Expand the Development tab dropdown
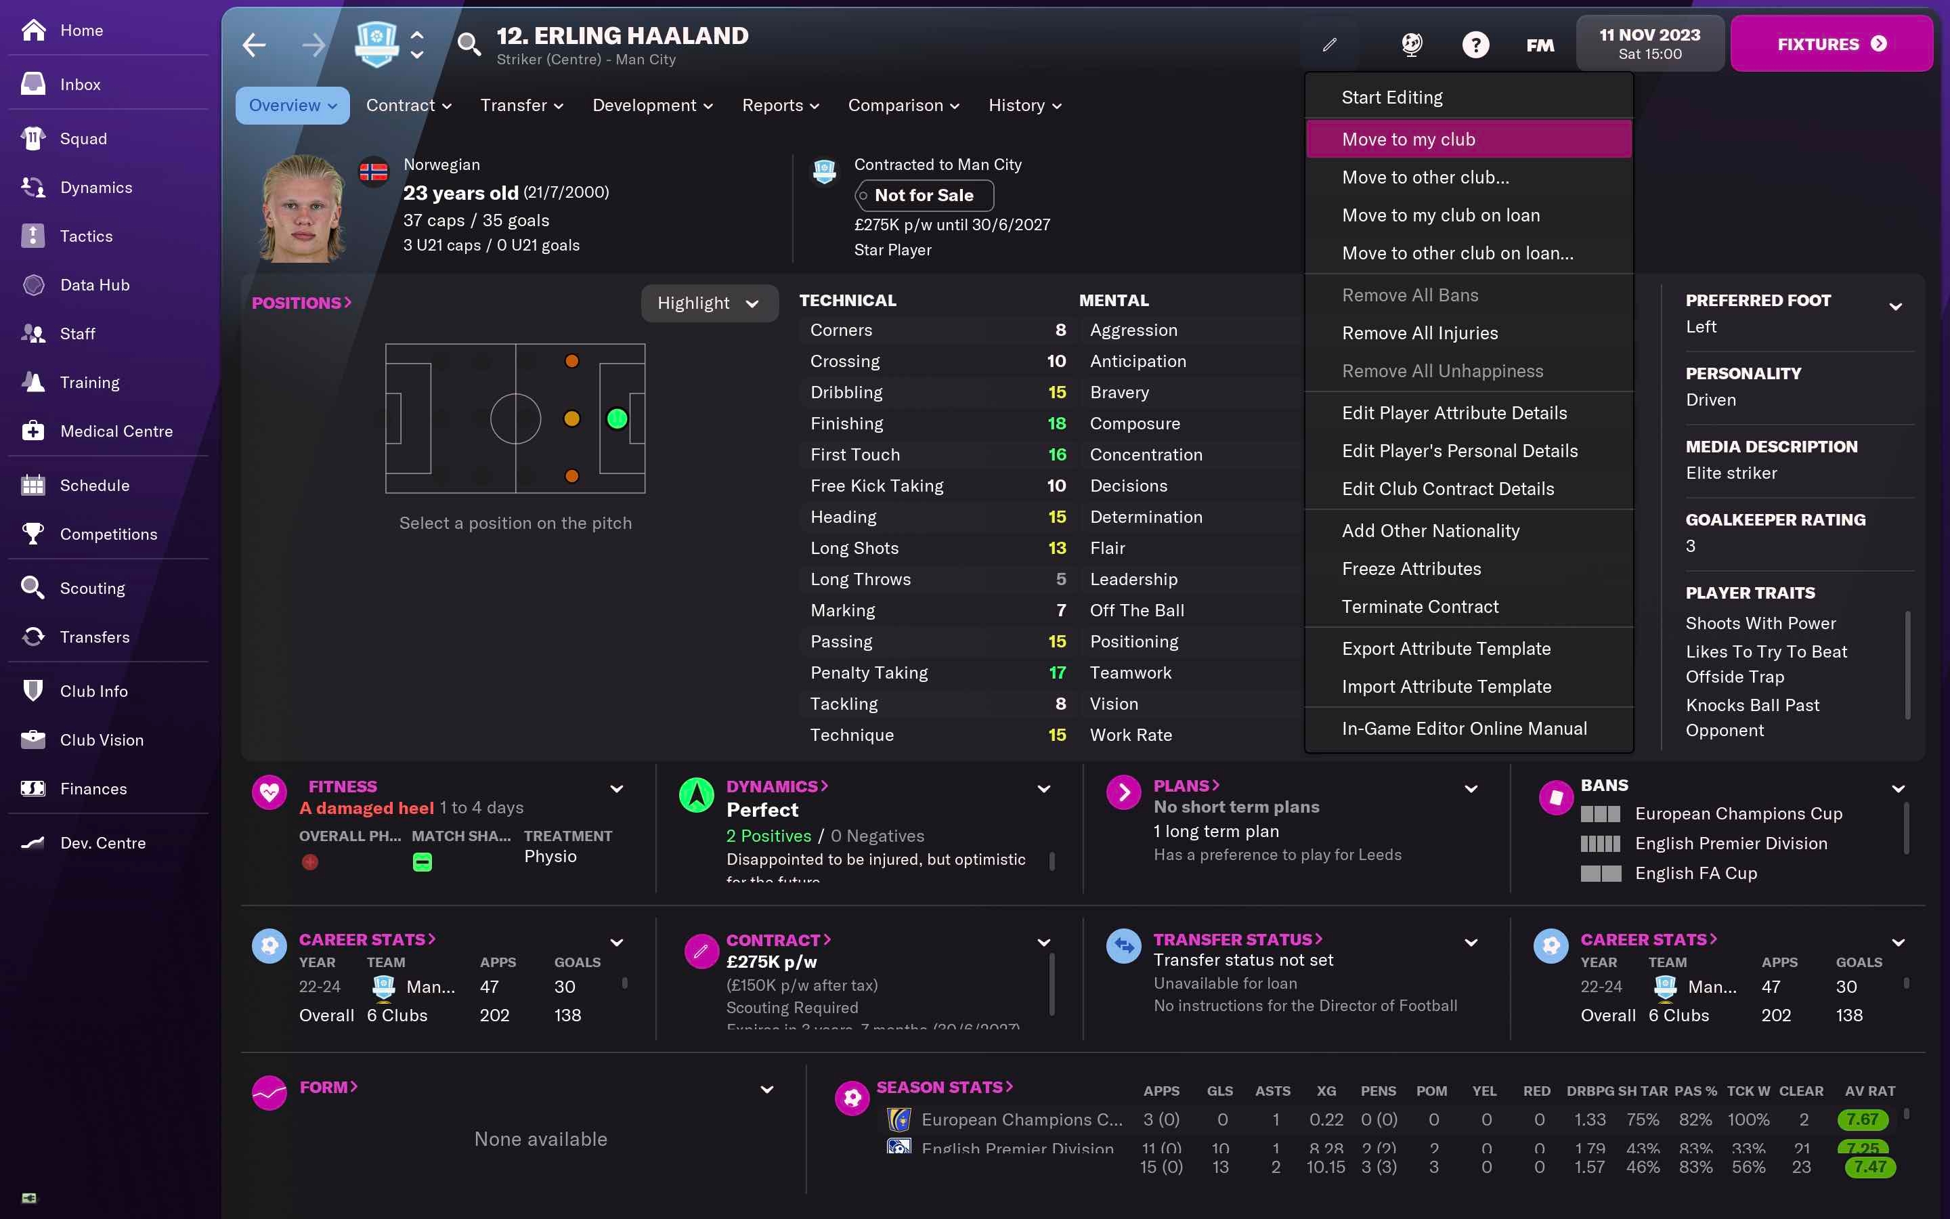Viewport: 1950px width, 1219px height. tap(649, 106)
